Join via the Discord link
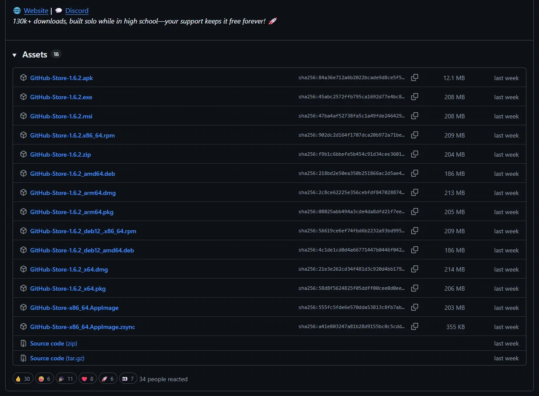 coord(77,10)
